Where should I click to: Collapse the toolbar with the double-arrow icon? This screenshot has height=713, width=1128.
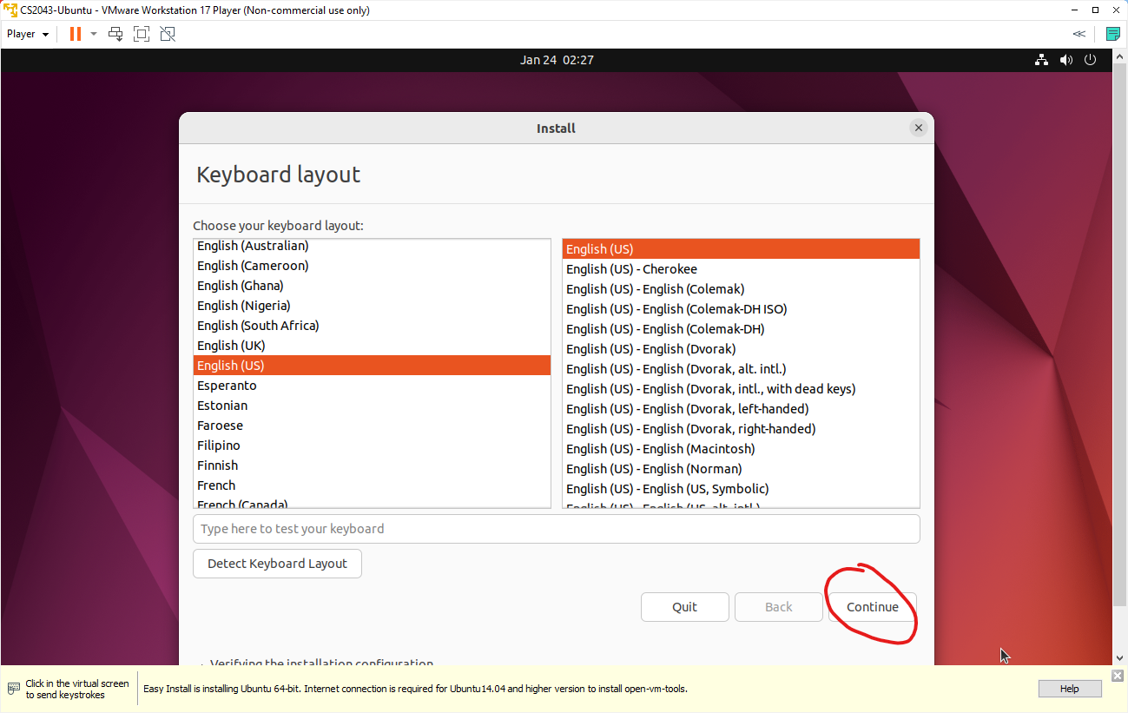[x=1079, y=33]
